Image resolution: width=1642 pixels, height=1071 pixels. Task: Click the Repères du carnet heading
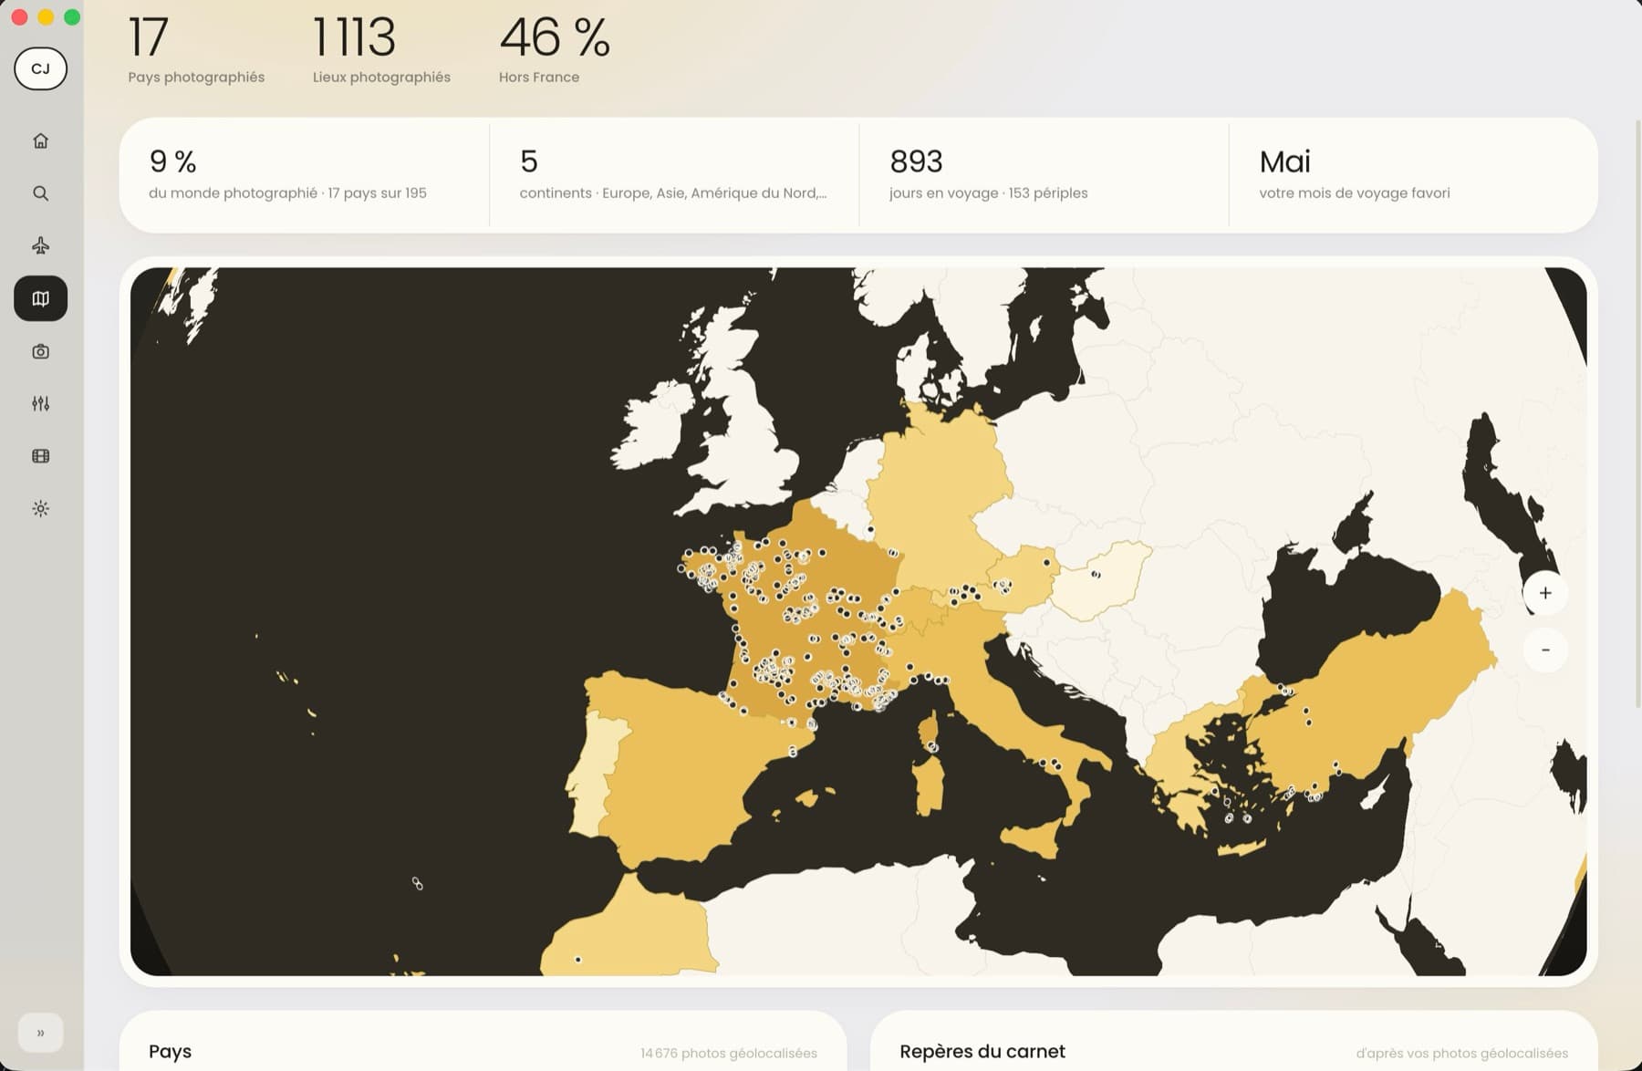982,1051
